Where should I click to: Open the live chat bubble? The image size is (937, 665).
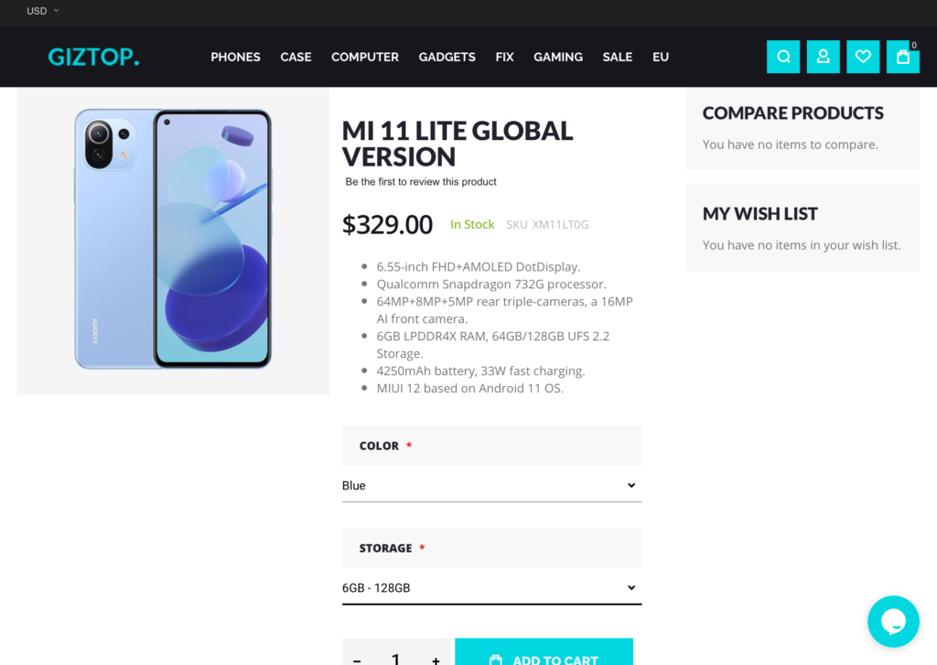[x=893, y=621]
